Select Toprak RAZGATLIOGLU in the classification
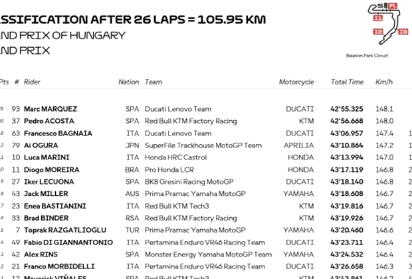The height and width of the screenshot is (279, 412). click(65, 230)
